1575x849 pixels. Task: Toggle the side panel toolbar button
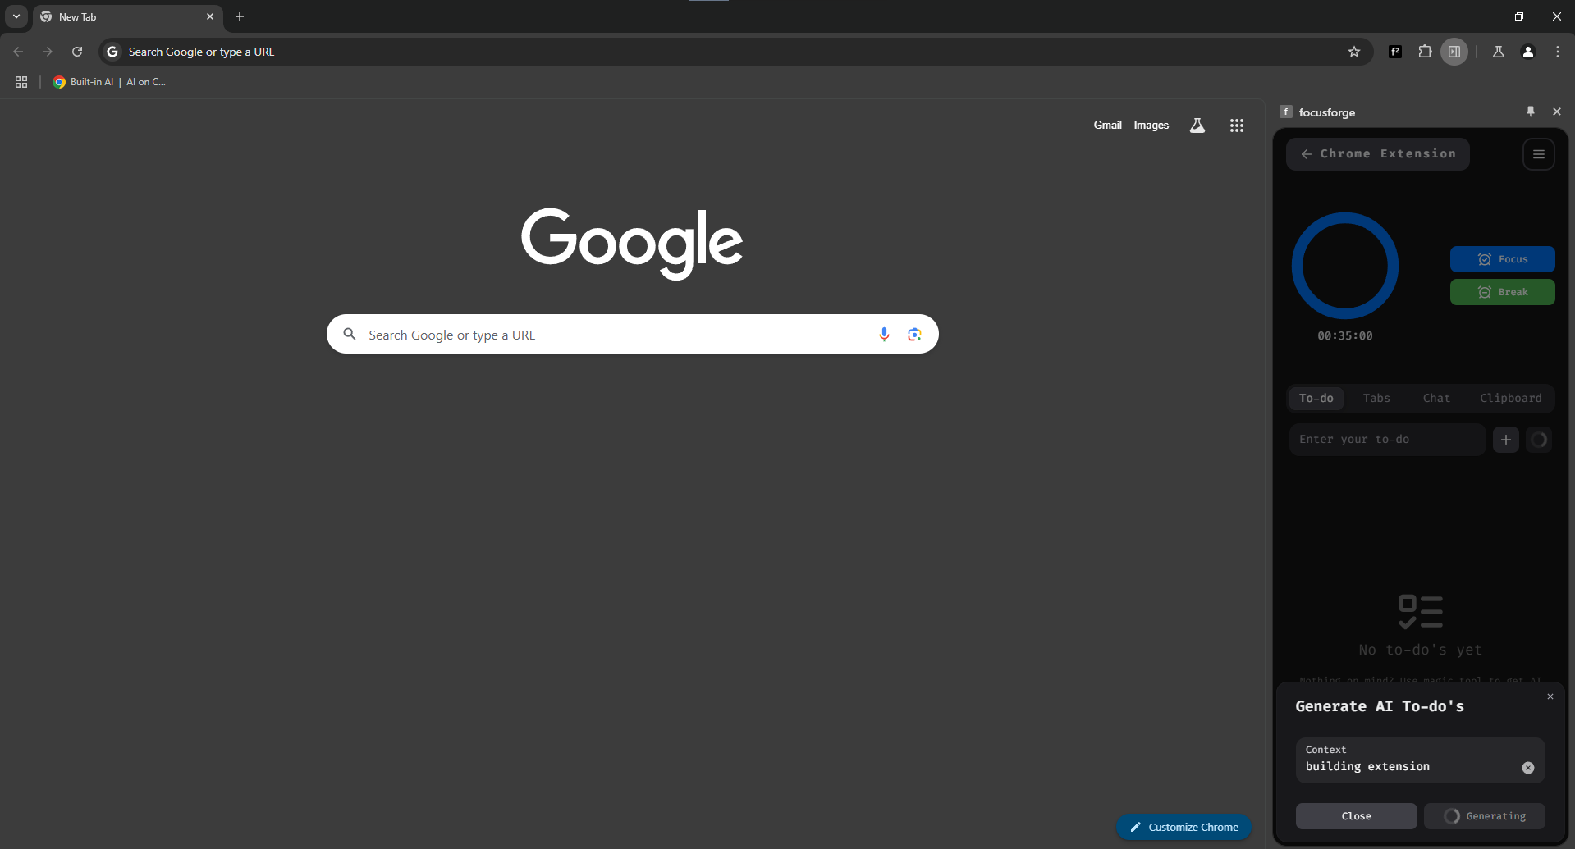(1454, 52)
